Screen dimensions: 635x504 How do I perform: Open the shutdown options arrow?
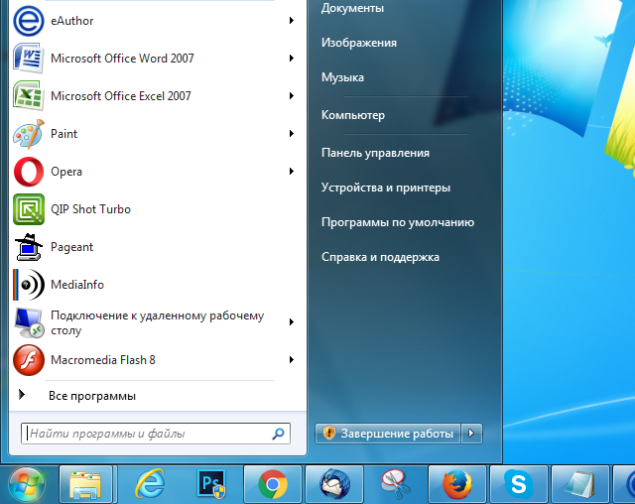tap(471, 434)
